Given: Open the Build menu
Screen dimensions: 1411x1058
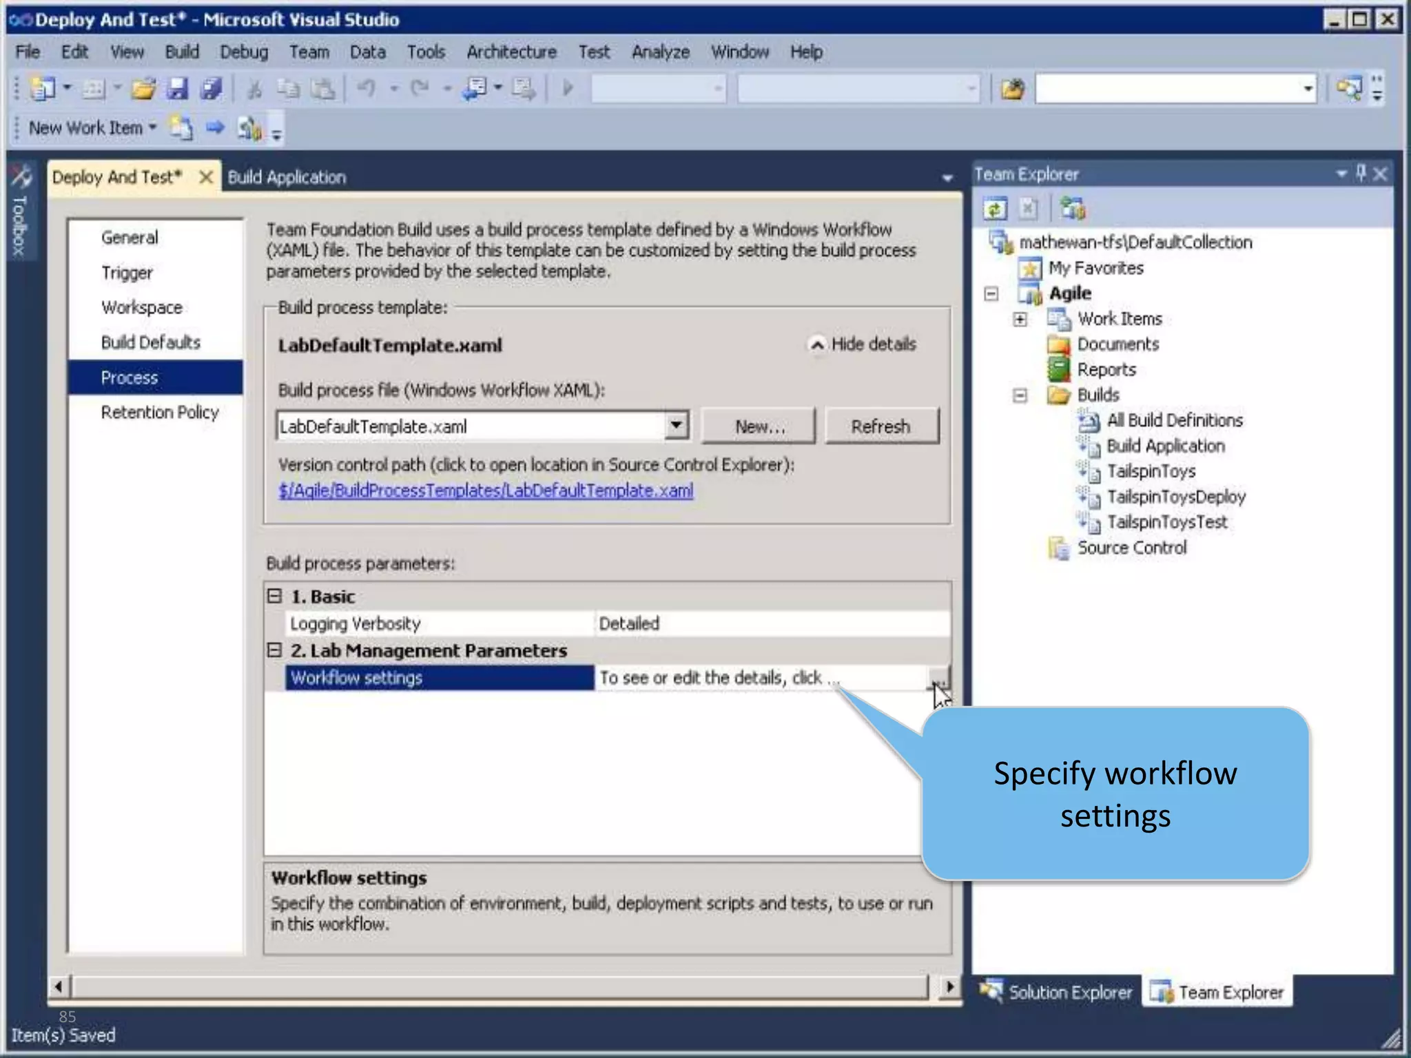Looking at the screenshot, I should point(182,52).
